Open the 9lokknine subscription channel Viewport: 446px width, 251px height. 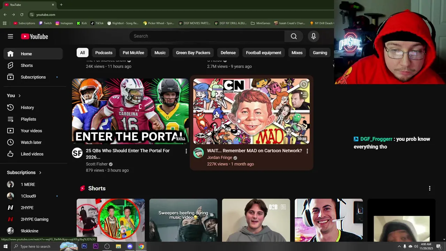point(33,231)
